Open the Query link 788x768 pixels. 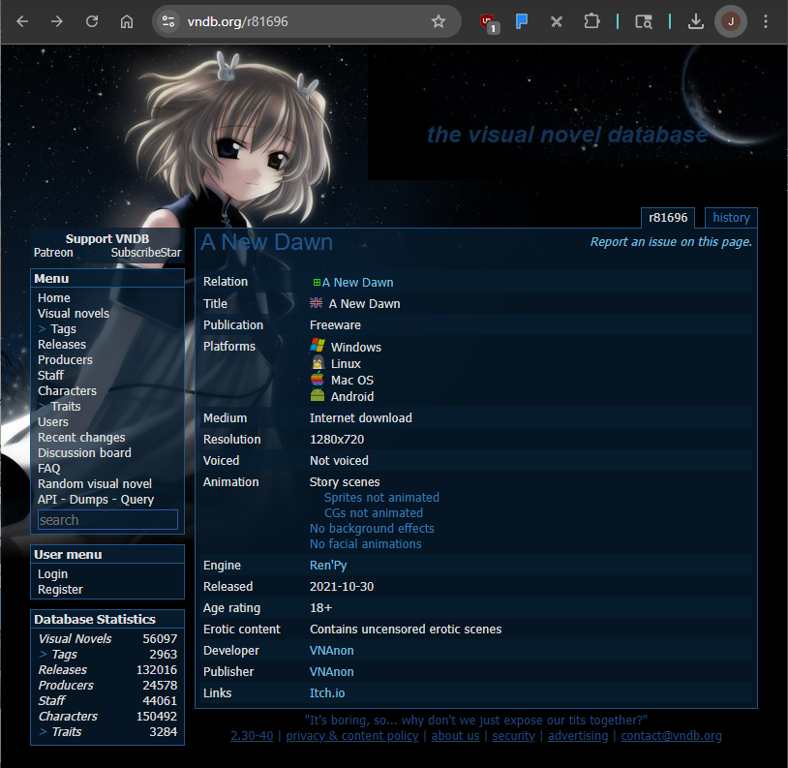[137, 500]
